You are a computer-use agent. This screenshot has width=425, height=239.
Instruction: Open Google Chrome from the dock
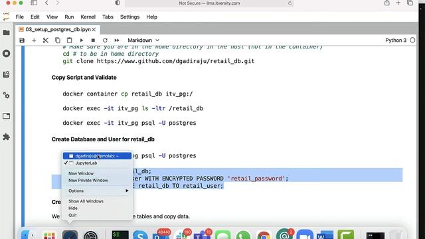coord(264,235)
